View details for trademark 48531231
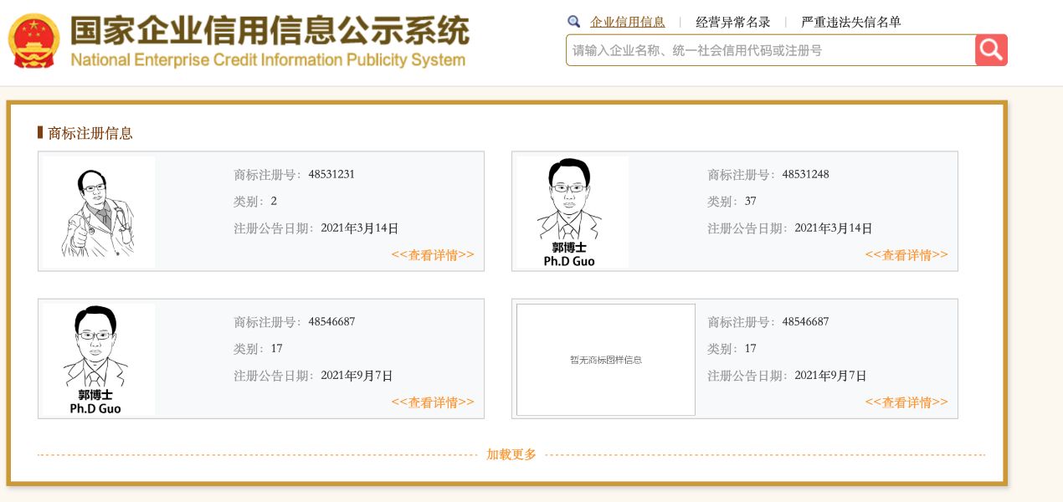Viewport: 1063px width, 502px height. tap(433, 255)
